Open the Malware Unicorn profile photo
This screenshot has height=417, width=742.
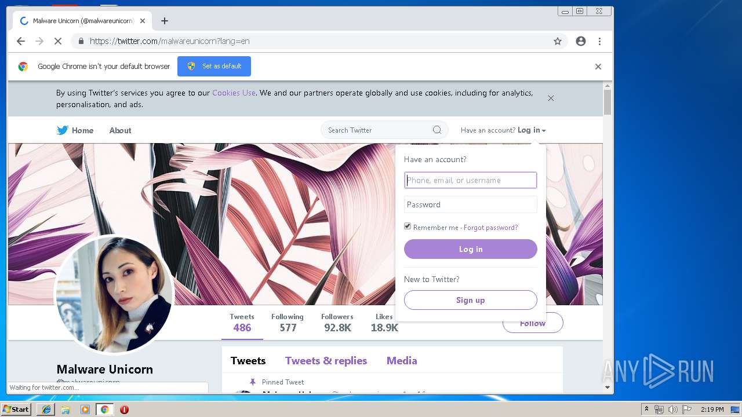point(114,294)
